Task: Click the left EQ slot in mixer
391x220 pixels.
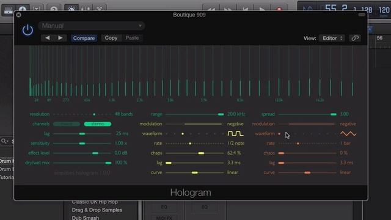Action: click(164, 207)
